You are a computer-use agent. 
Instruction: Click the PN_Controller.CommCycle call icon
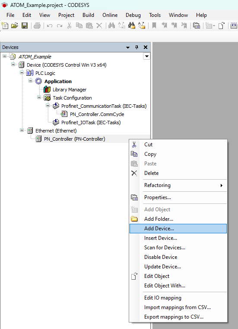click(64, 114)
